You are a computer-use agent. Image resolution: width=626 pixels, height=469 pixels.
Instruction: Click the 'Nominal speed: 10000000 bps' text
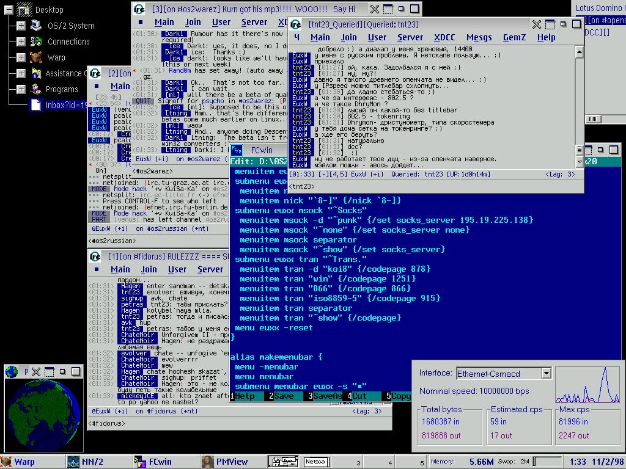click(x=474, y=391)
